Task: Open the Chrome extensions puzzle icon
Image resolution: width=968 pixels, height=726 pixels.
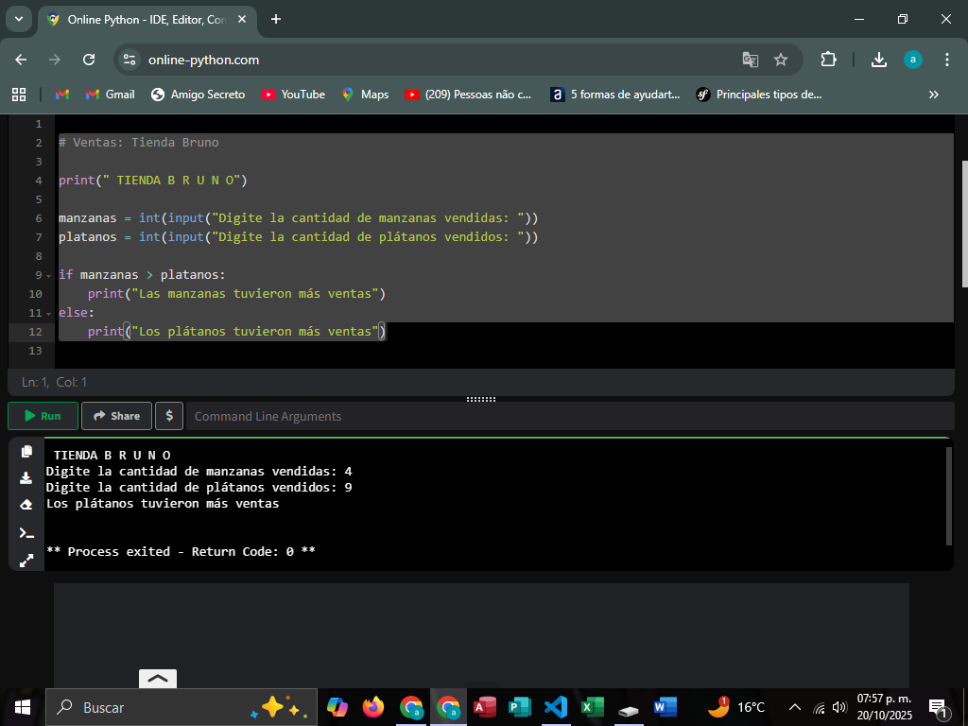Action: click(828, 60)
